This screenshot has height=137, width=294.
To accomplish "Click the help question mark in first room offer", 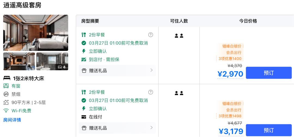I will coord(151,35).
